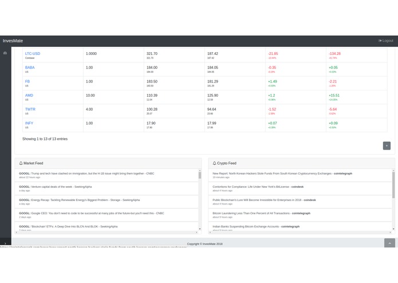Click the BABA total gain +0.05
The image size is (398, 283).
pos(333,68)
